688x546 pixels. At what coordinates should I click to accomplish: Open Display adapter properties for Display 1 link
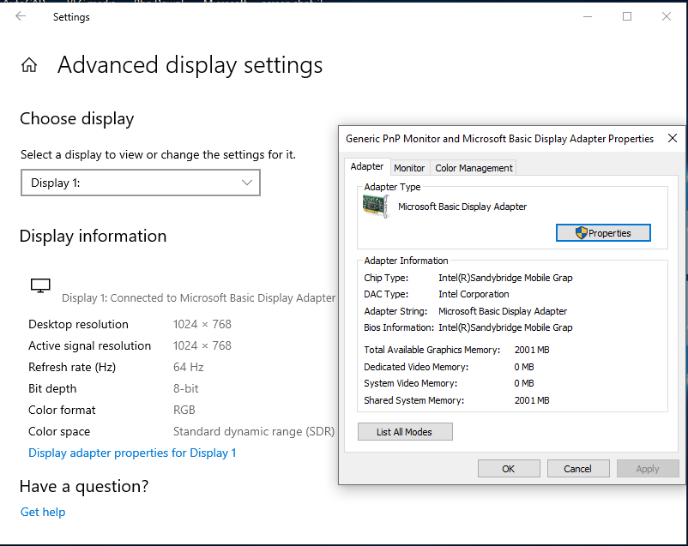(132, 453)
